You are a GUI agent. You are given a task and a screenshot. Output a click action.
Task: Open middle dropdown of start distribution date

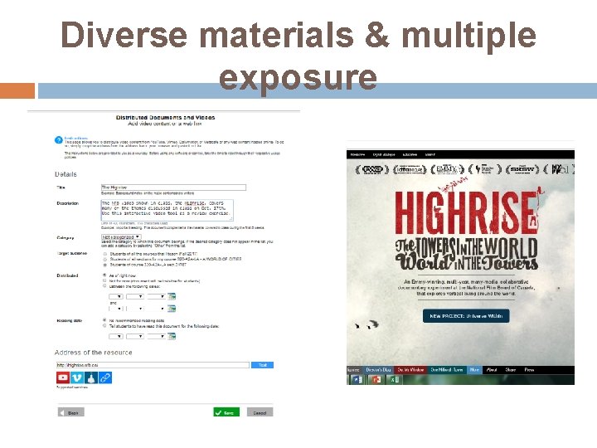pos(135,296)
